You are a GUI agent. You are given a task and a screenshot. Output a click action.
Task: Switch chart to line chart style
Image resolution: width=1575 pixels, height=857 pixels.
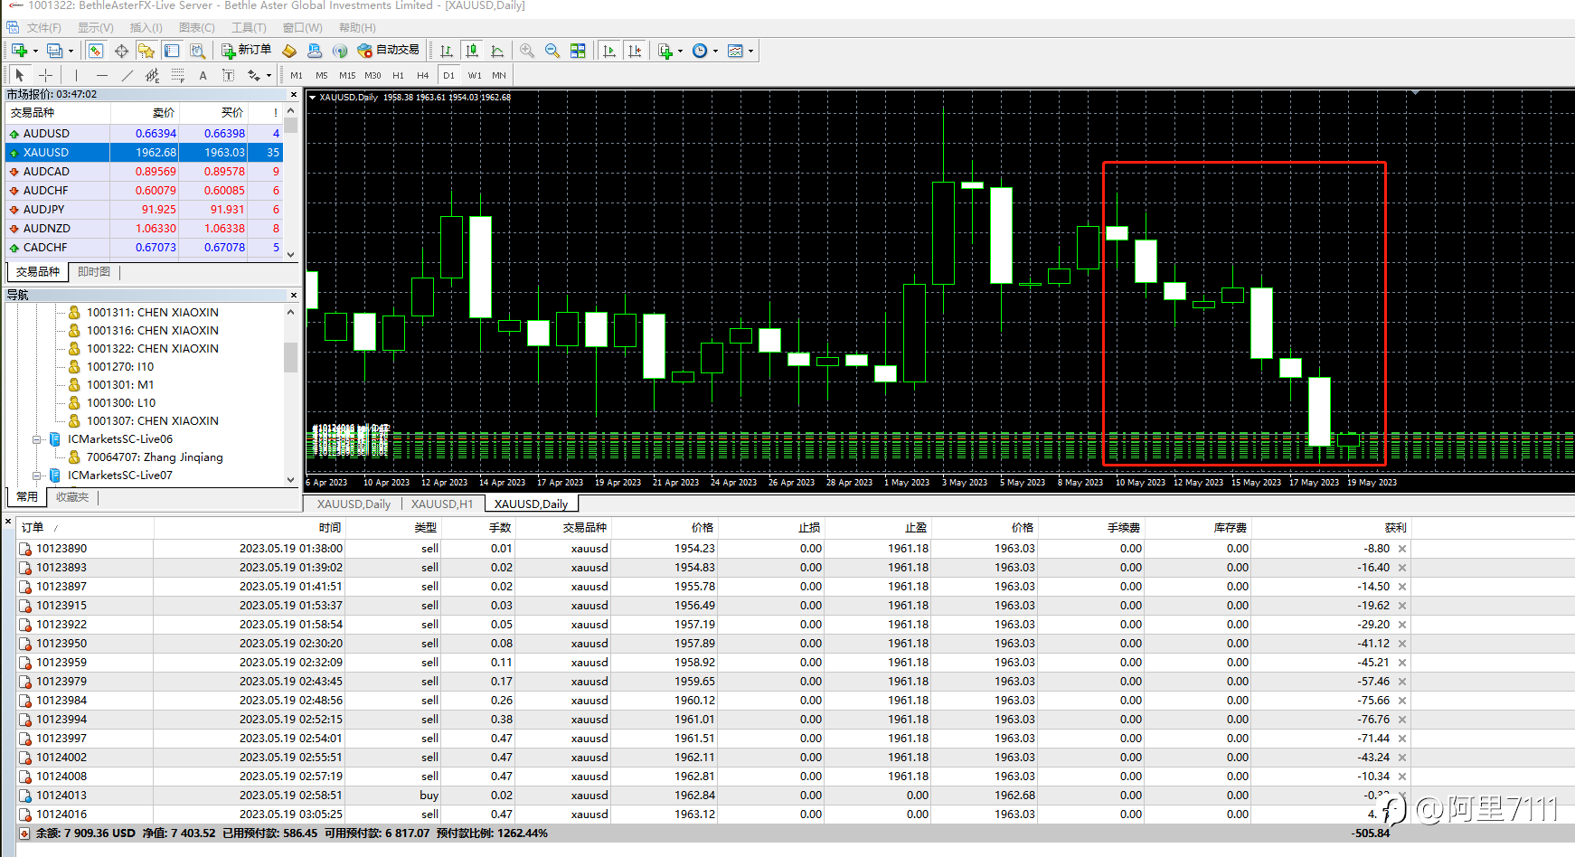point(497,51)
